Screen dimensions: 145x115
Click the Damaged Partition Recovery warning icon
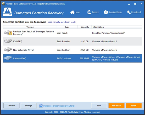pyautogui.click(x=7, y=12)
